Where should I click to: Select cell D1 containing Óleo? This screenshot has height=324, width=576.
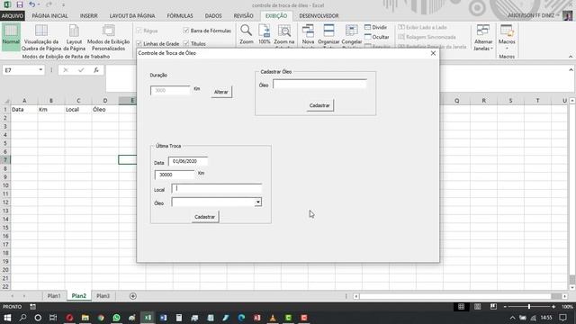tap(105, 110)
